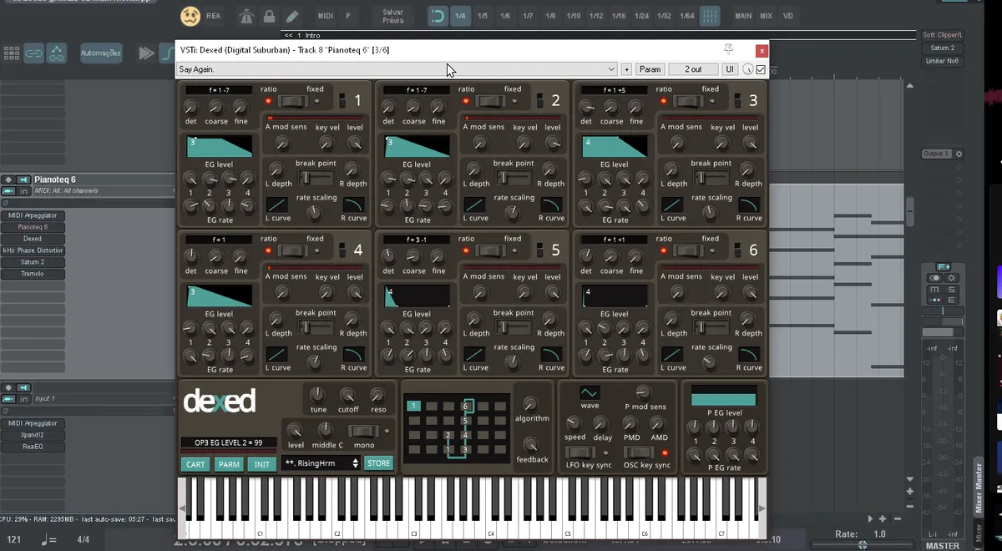Switch to the MAIN toolbar tab

tap(742, 16)
